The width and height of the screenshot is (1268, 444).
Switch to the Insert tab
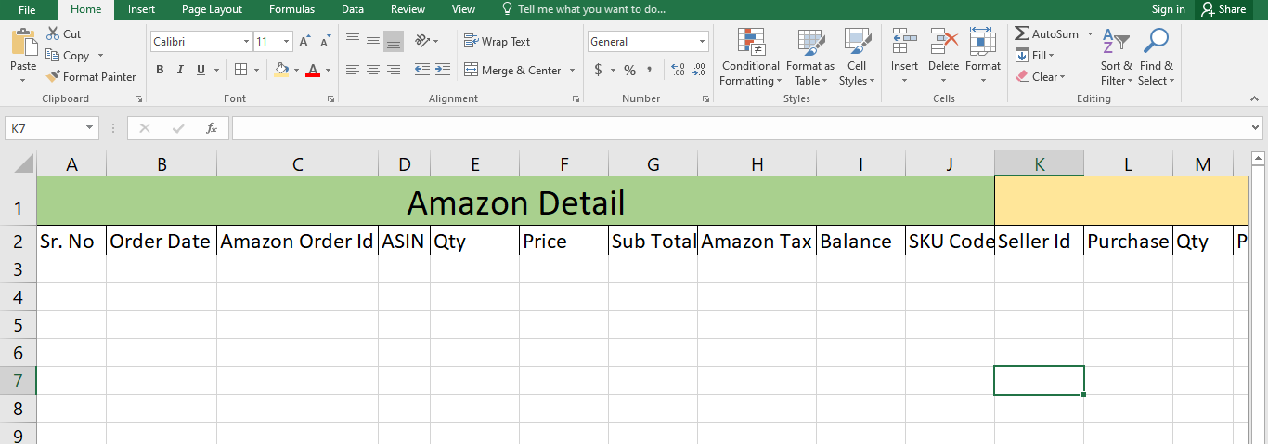click(142, 9)
